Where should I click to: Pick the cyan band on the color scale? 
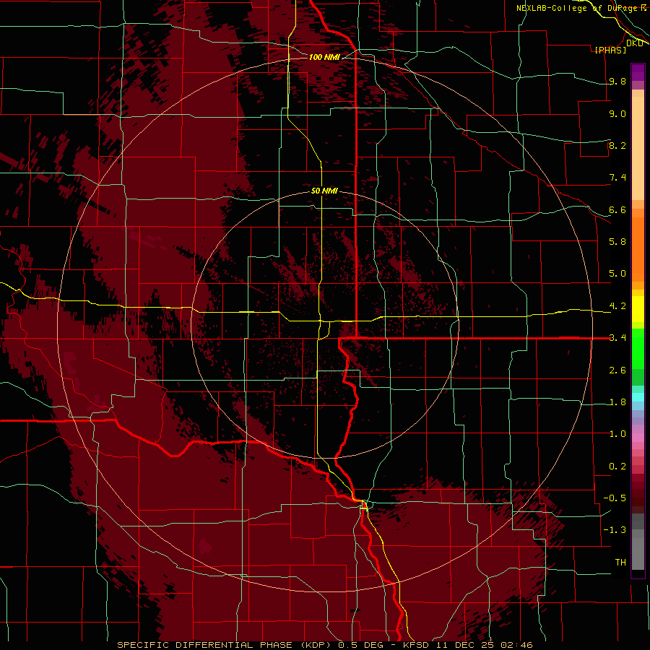(x=638, y=397)
